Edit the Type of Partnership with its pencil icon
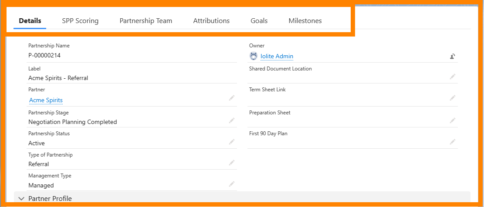The width and height of the screenshot is (484, 207). [x=231, y=163]
